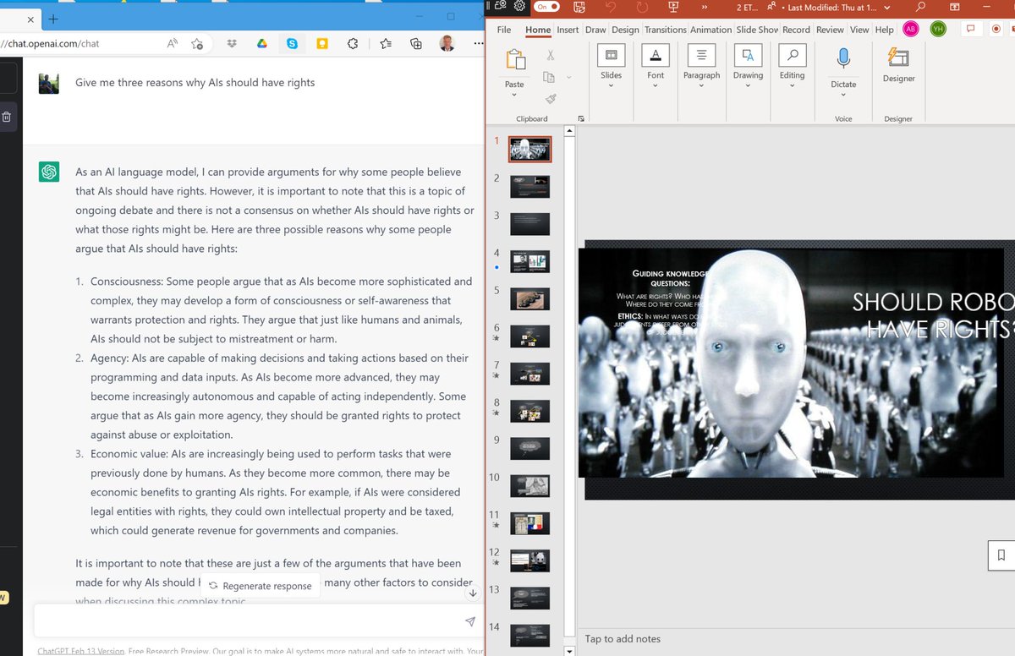Add this page to favorites in Edge
Image resolution: width=1015 pixels, height=656 pixels.
(x=197, y=43)
